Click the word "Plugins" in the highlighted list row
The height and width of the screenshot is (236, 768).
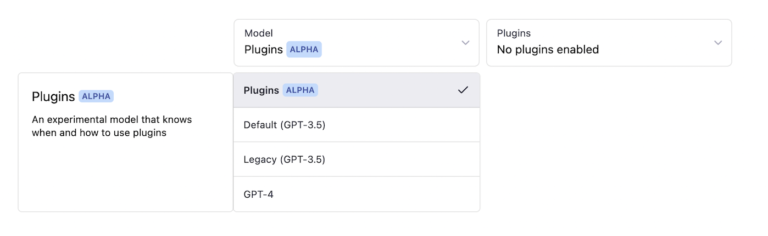(x=261, y=90)
